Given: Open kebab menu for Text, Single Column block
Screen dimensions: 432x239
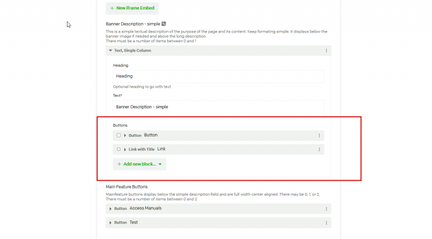Looking at the screenshot, I should point(326,50).
